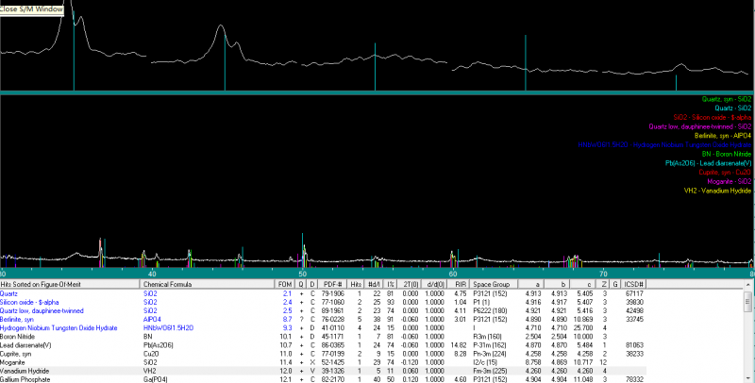Screen dimensions: 755x383
Task: Click the FOM column header
Action: pos(286,284)
